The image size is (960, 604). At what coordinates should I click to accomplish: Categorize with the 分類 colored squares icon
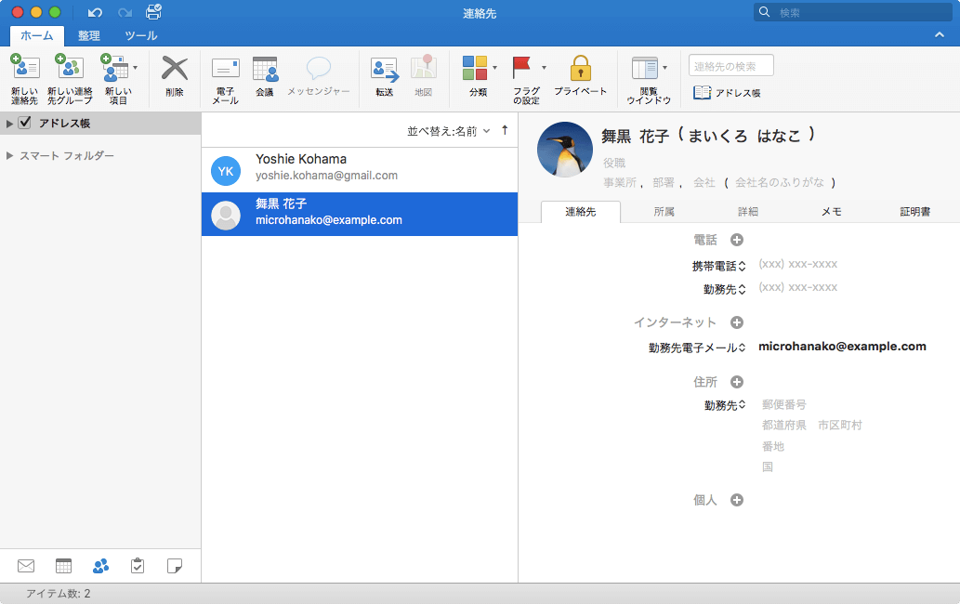[x=475, y=68]
